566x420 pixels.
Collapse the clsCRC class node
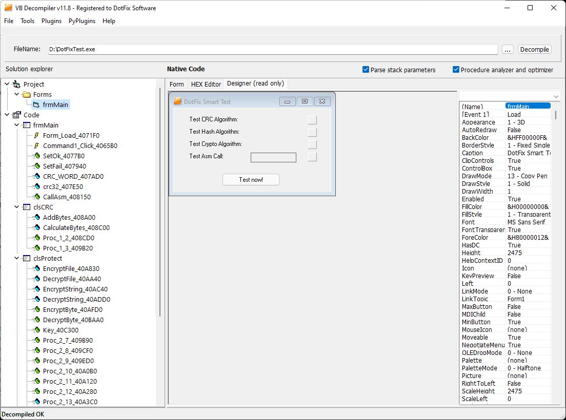pyautogui.click(x=16, y=207)
